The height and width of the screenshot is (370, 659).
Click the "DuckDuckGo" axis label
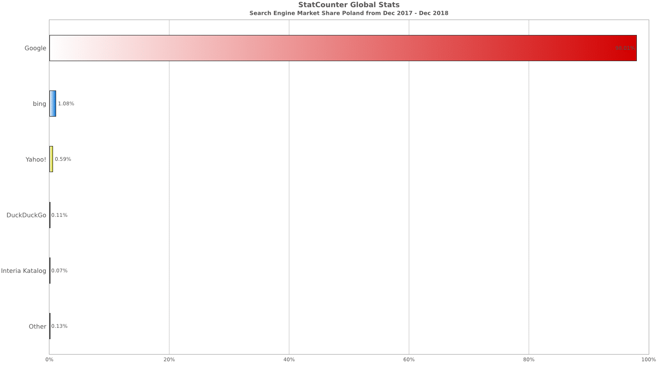pos(26,215)
